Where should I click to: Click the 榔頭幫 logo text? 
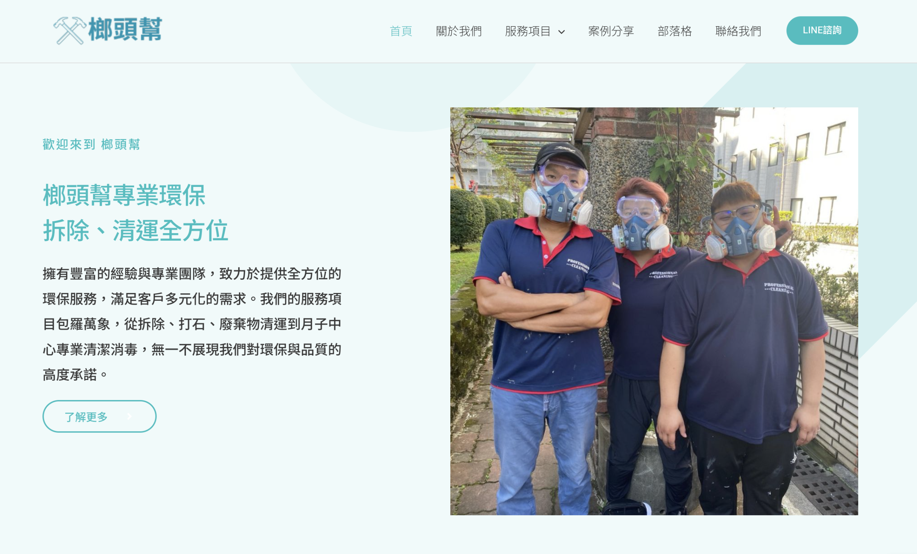coord(125,29)
